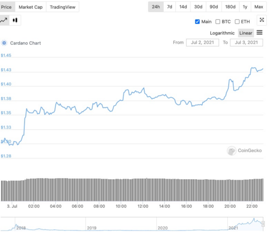Click the 16:00 time axis label
The width and height of the screenshot is (273, 236).
tap(186, 206)
